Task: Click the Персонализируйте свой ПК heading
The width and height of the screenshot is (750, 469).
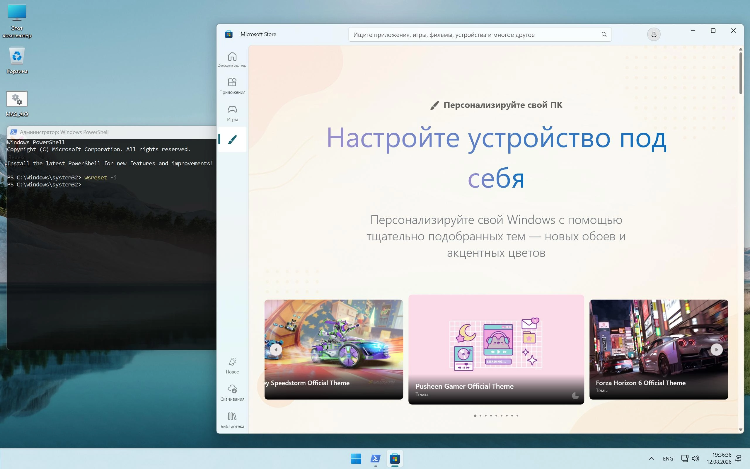Action: point(503,105)
